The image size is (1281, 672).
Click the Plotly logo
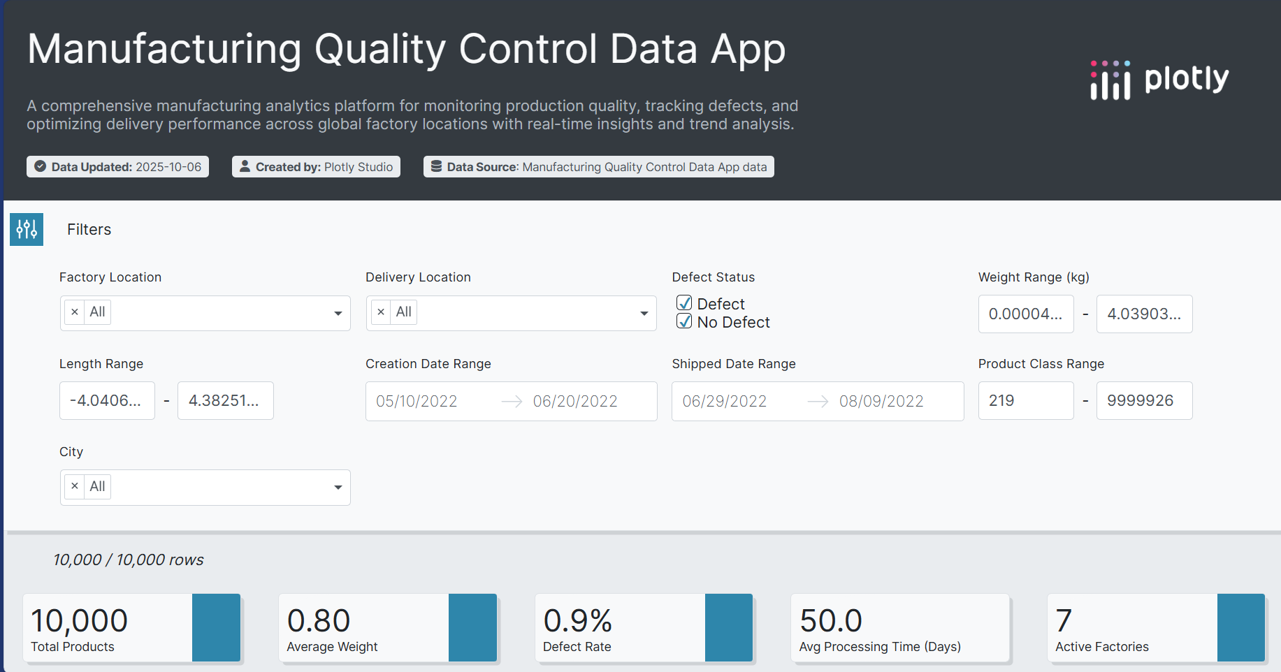coord(1159,80)
